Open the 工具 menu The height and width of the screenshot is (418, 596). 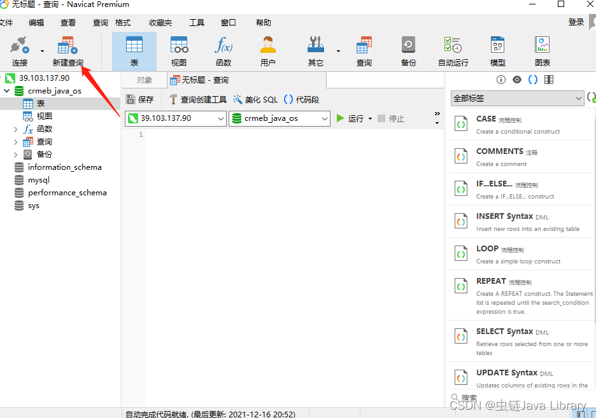(197, 23)
